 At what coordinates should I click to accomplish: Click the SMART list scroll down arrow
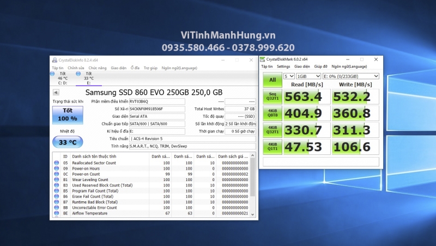[x=252, y=214]
